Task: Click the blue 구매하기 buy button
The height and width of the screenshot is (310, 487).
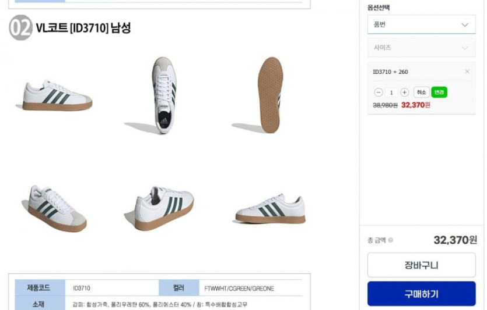Action: 421,294
